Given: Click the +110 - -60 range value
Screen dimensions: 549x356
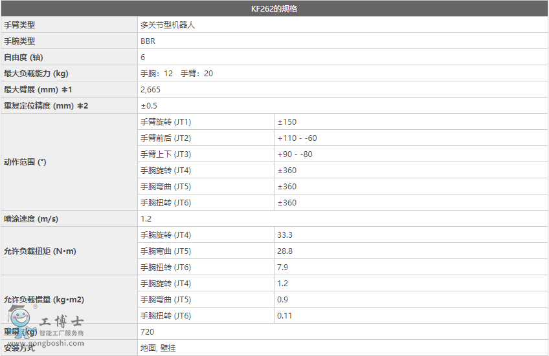Looking at the screenshot, I should point(297,138).
